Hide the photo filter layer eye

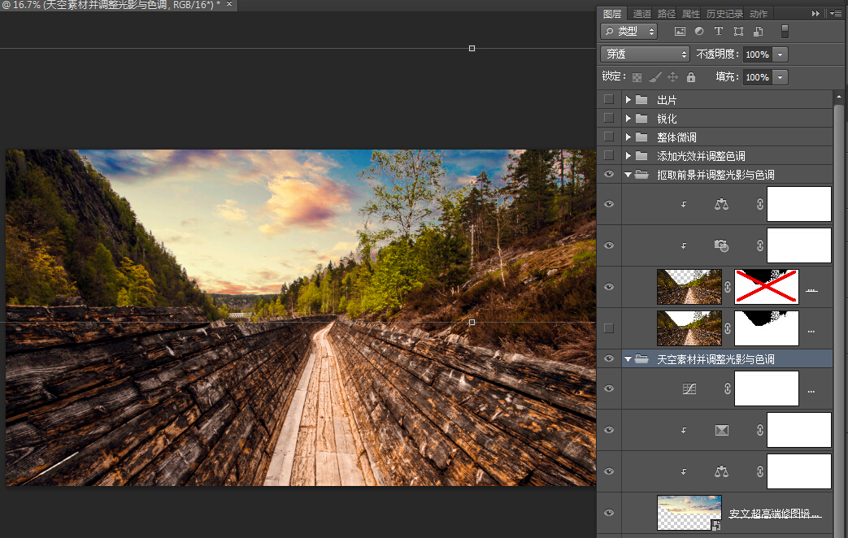(609, 245)
